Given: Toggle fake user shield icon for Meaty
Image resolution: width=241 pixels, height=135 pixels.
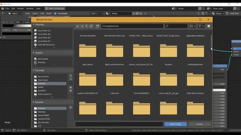Looking at the screenshot, I should coord(134,13).
